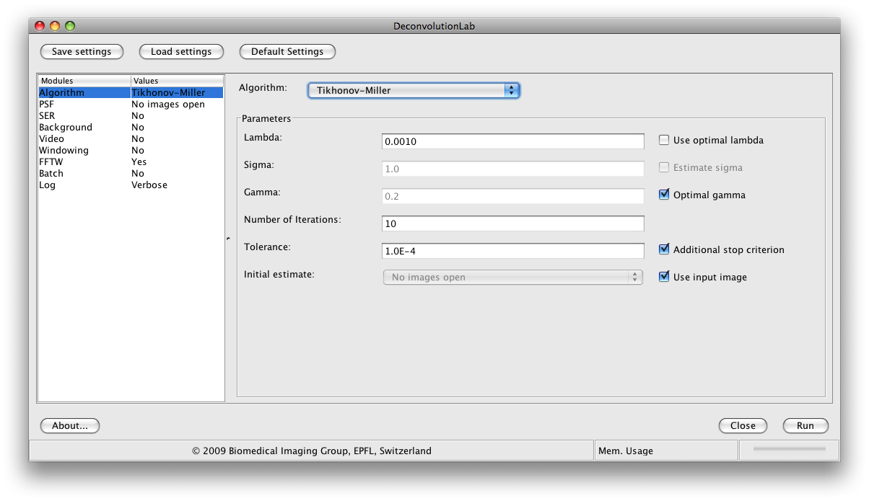Open the Algorithm dropdown menu
Screen dimensions: 869x501
413,90
